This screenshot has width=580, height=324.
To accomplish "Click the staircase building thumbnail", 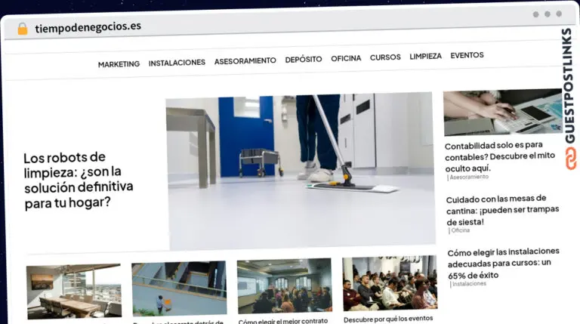I will (179, 288).
